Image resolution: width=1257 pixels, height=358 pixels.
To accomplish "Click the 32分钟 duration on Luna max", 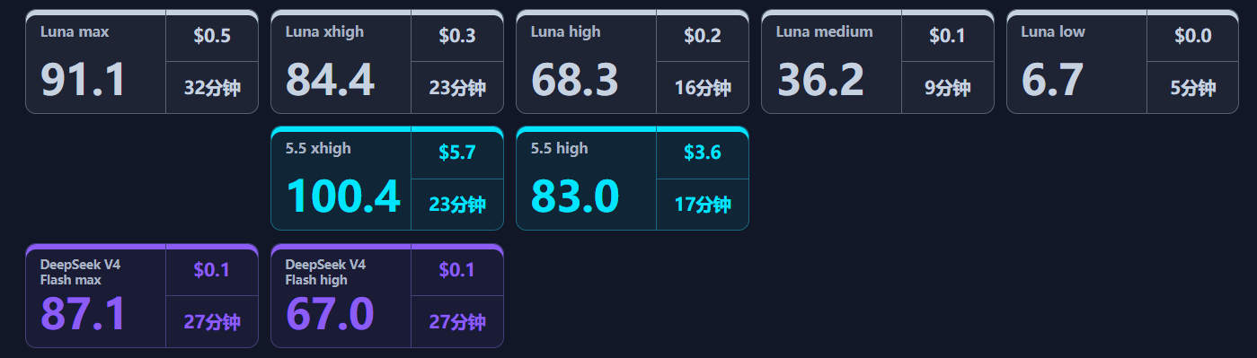I will tap(212, 88).
